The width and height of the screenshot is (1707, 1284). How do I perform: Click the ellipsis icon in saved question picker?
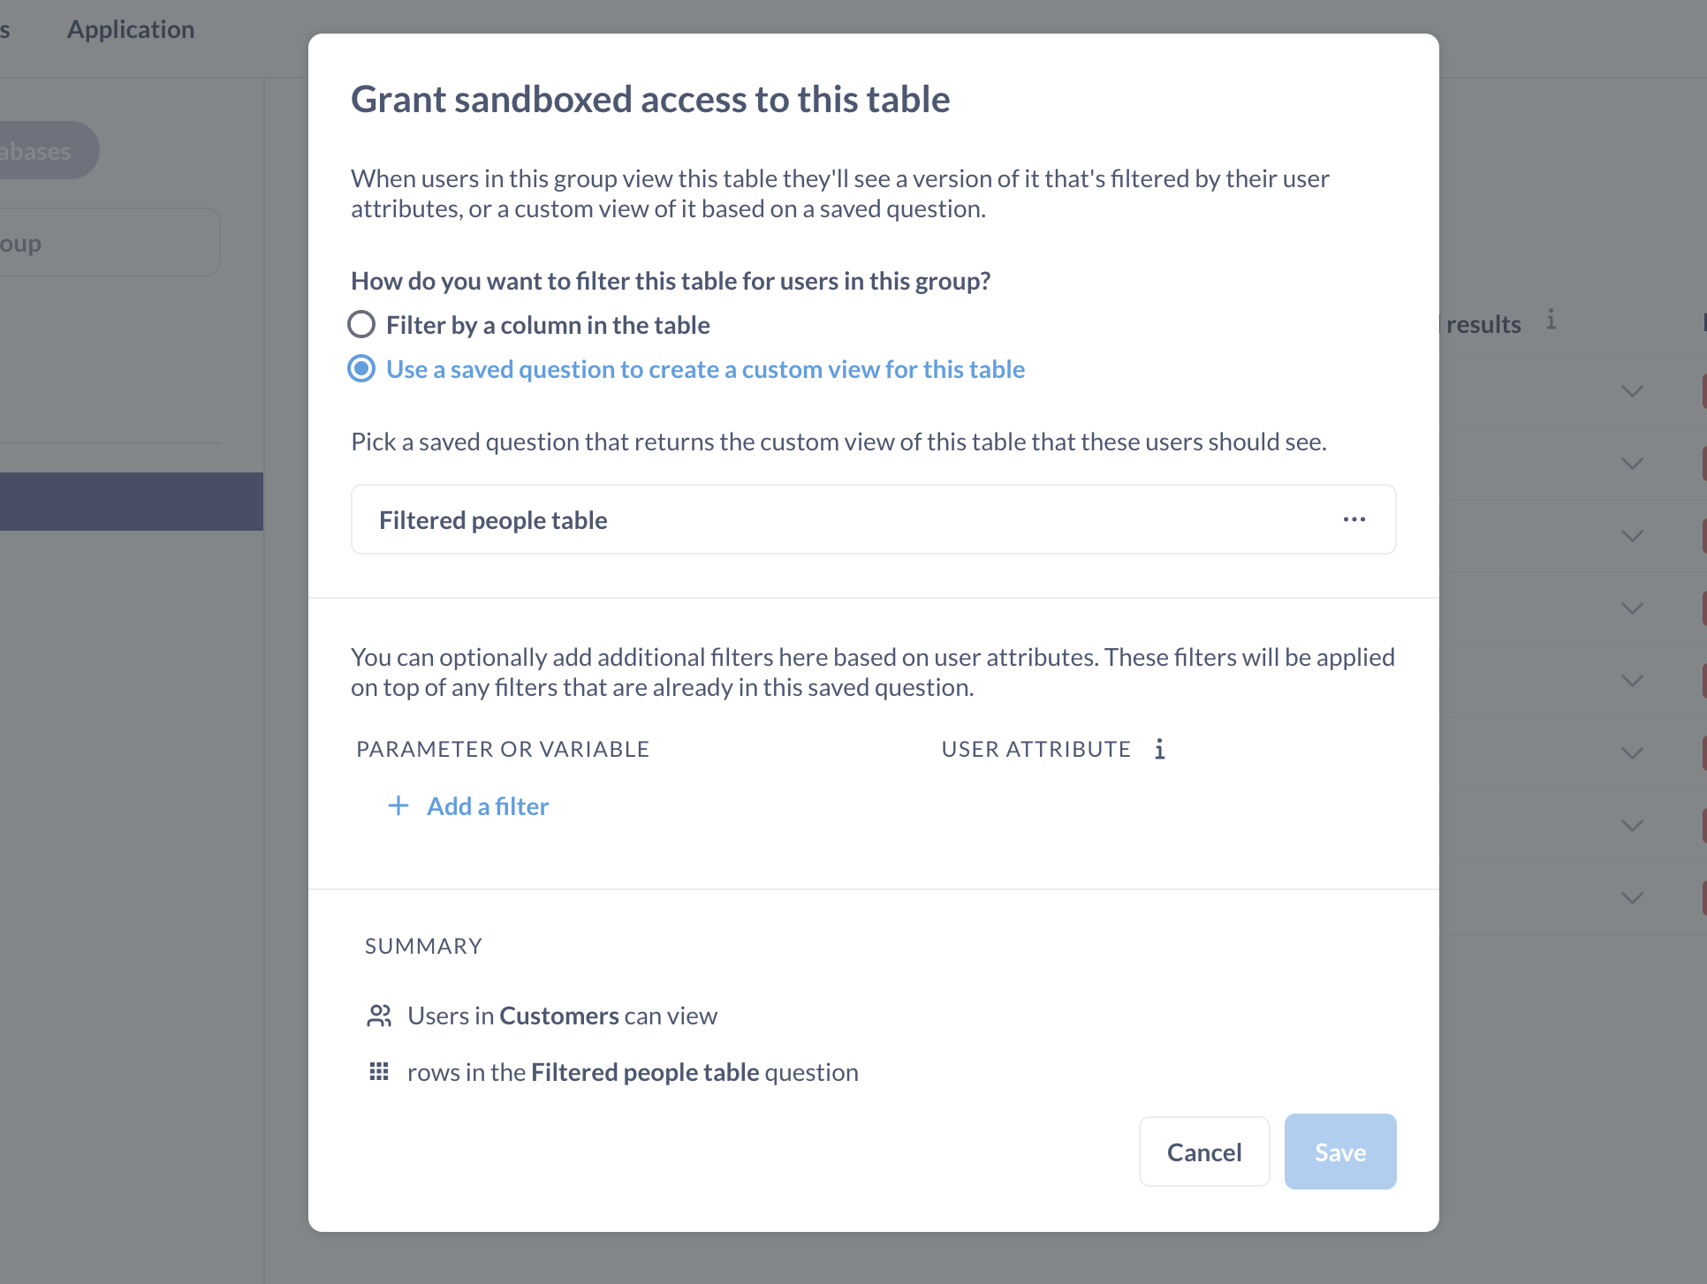pos(1354,519)
